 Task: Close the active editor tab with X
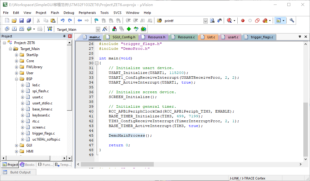pos(306,37)
